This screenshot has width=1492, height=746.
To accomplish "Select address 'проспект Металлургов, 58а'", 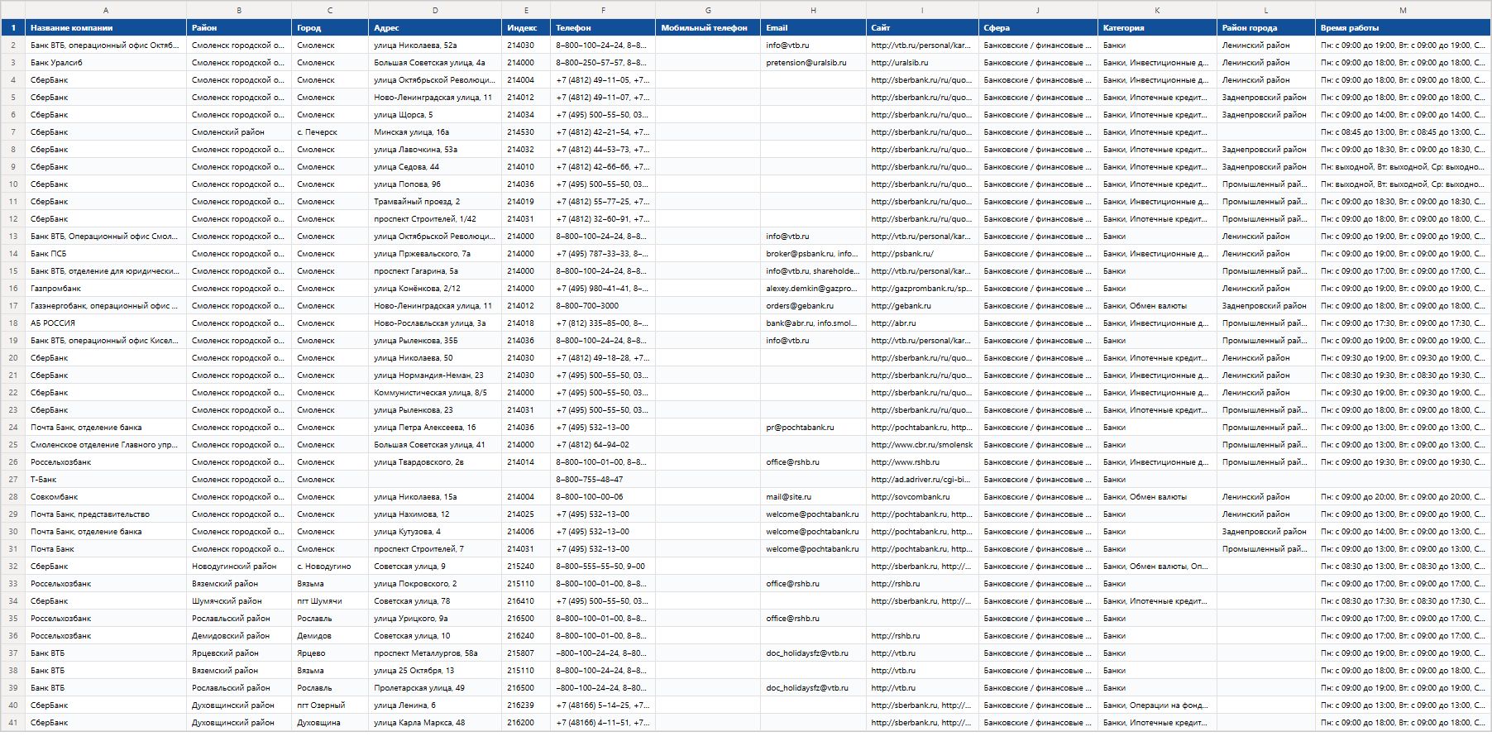I will 435,653.
